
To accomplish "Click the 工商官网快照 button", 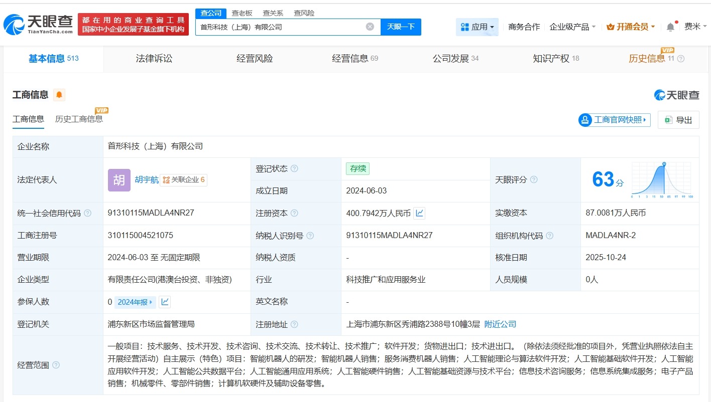I will (614, 120).
